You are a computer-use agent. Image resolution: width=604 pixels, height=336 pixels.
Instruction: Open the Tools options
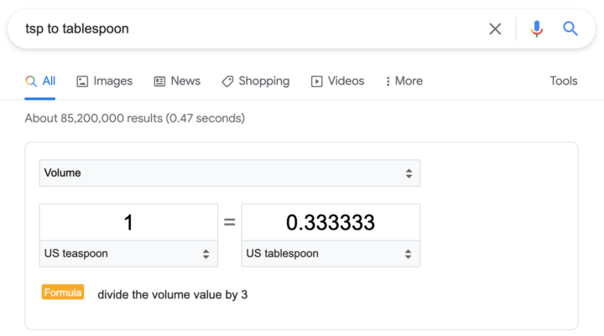[564, 80]
